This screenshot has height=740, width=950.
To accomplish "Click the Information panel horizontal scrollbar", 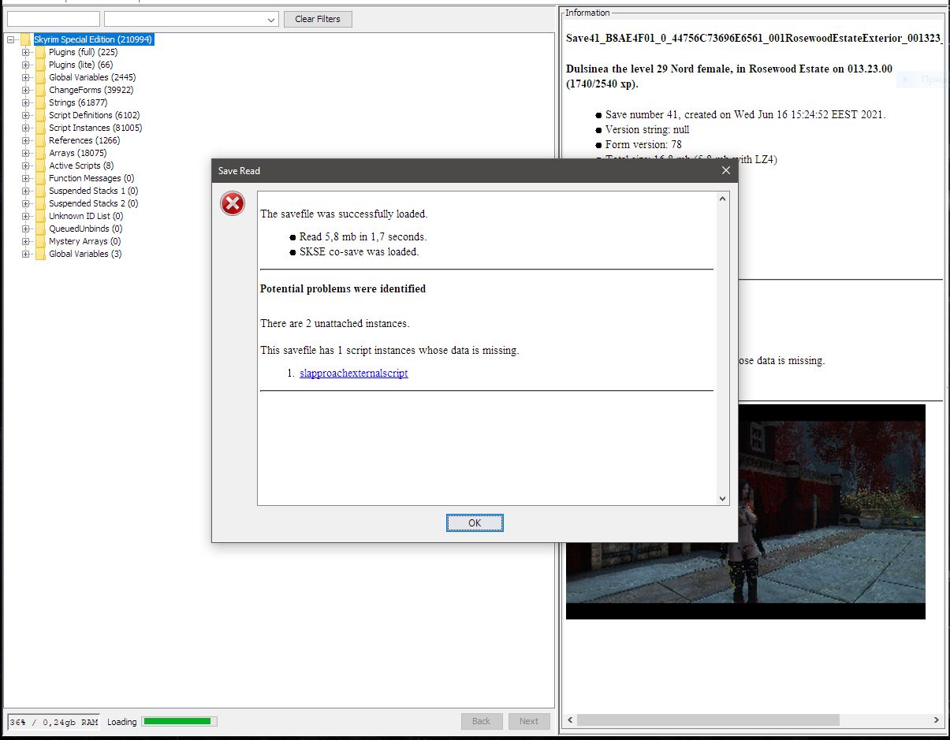I will (707, 720).
